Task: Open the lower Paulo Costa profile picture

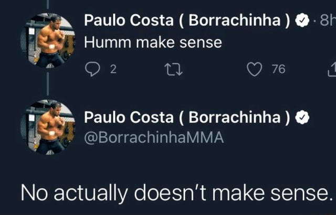Action: (47, 127)
